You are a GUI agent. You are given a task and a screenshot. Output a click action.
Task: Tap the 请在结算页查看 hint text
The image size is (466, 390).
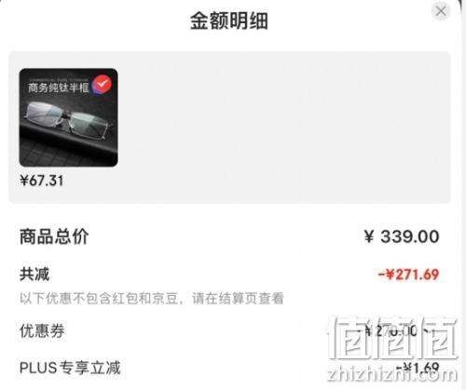[x=238, y=299]
